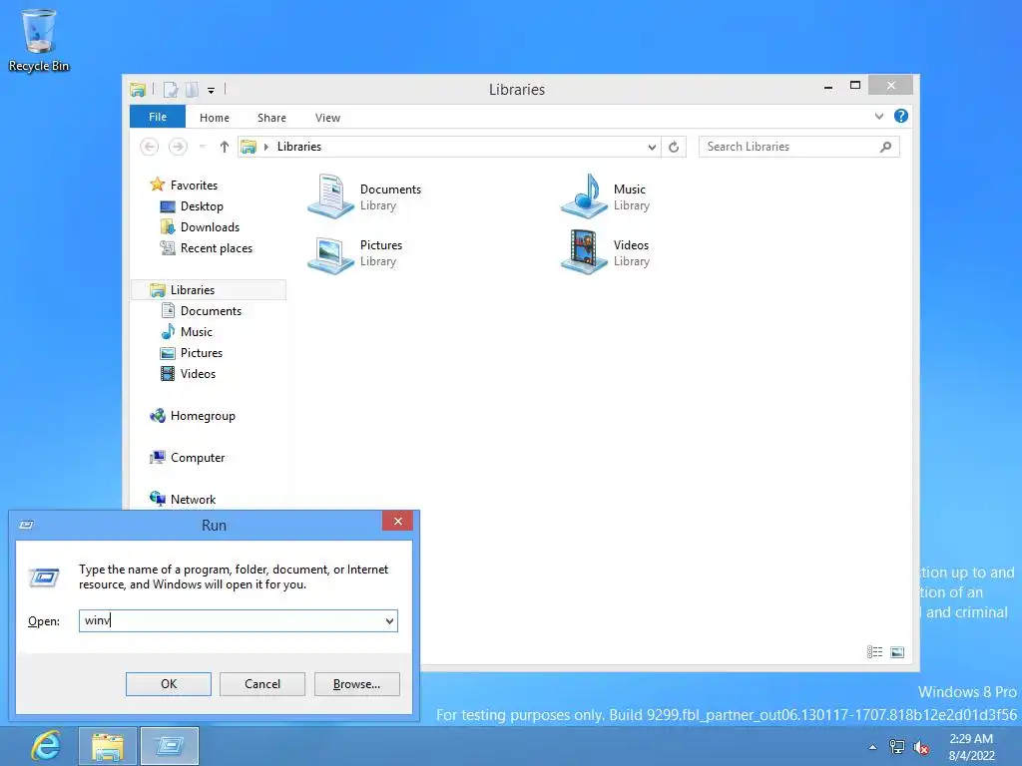Viewport: 1022px width, 766px height.
Task: Expand the address bar breadcrumb arrow
Action: pos(265,147)
